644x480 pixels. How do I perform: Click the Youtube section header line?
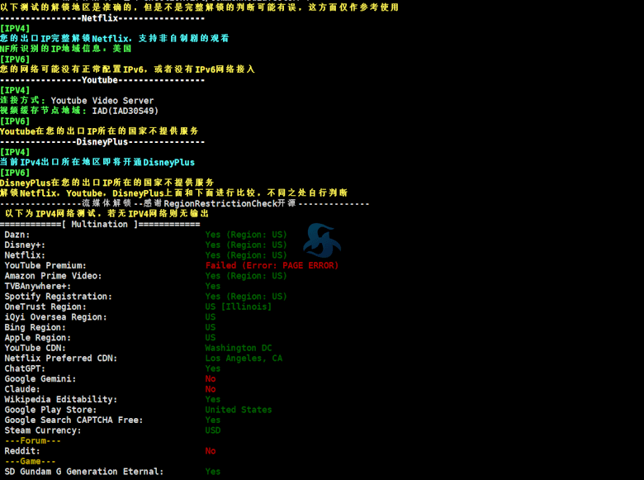(102, 80)
